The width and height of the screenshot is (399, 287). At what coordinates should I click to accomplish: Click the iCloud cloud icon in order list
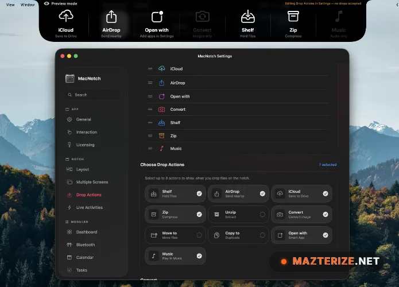click(161, 68)
